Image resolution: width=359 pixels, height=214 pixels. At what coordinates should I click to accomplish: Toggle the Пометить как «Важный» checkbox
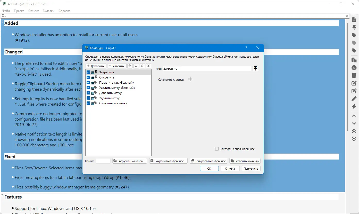[x=88, y=83]
